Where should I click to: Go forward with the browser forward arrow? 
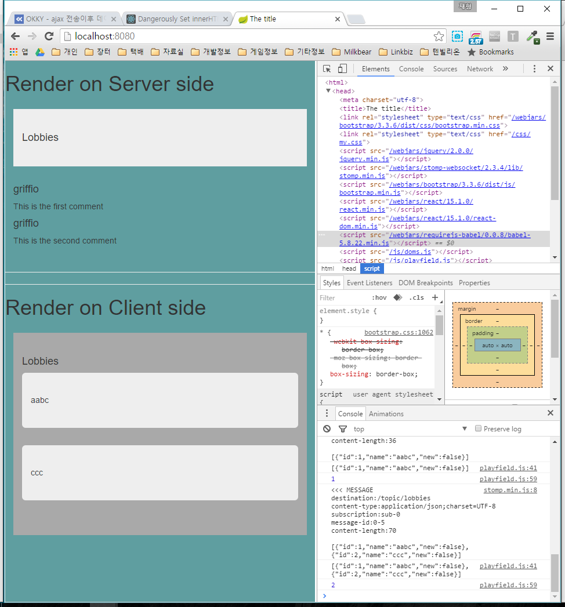[32, 37]
